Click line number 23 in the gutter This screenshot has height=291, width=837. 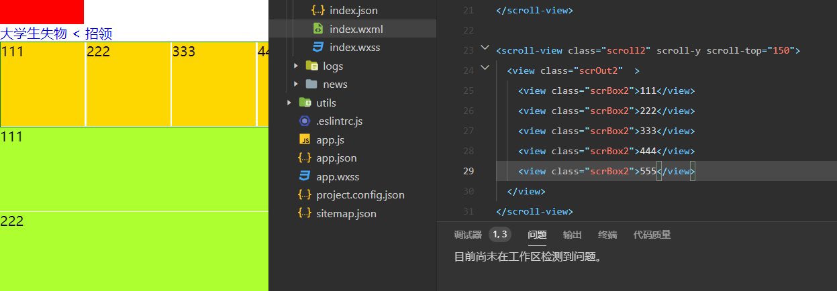click(468, 50)
